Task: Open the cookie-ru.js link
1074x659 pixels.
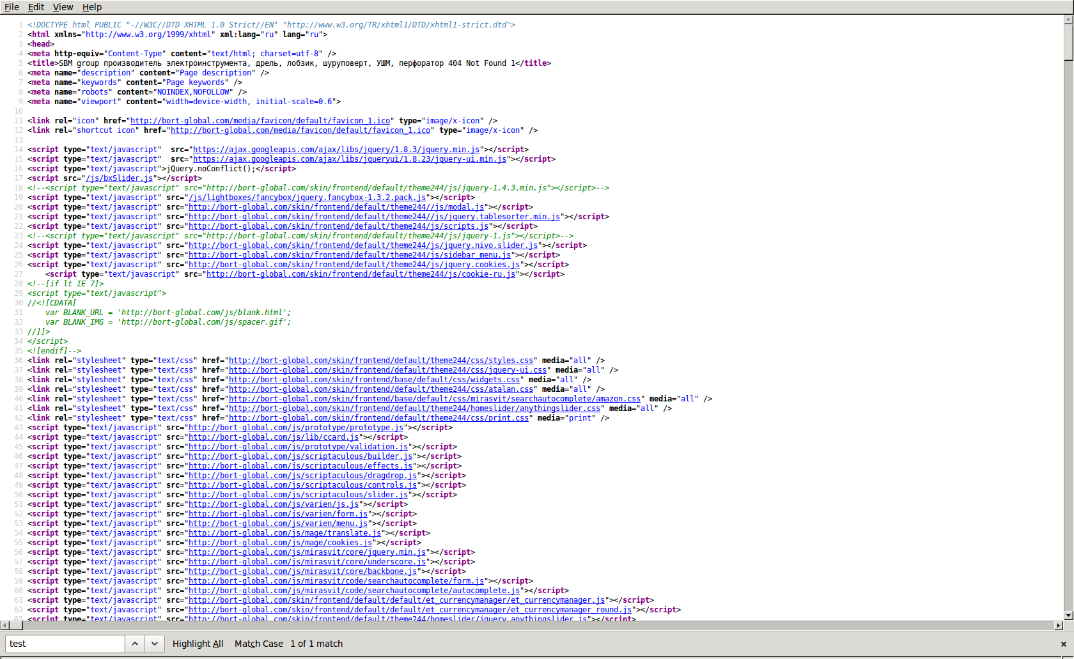Action: (361, 274)
